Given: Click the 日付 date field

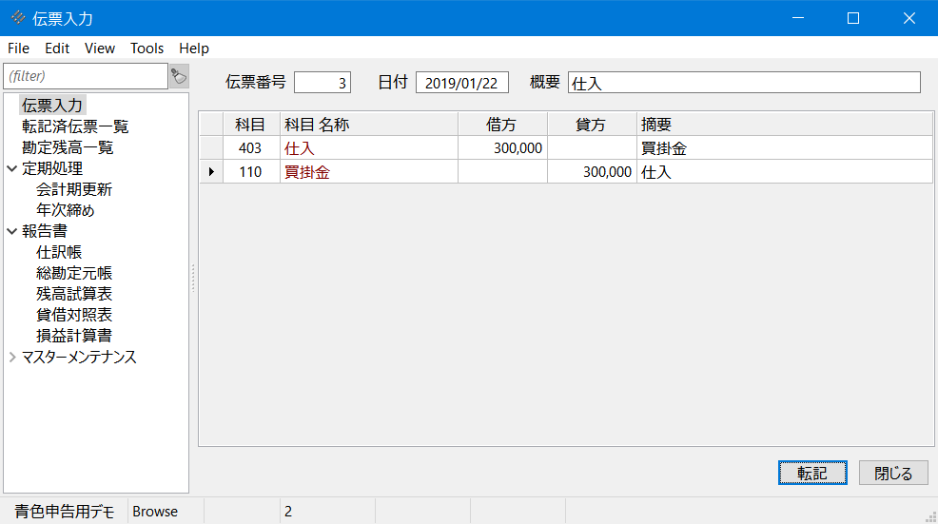Looking at the screenshot, I should click(x=462, y=83).
